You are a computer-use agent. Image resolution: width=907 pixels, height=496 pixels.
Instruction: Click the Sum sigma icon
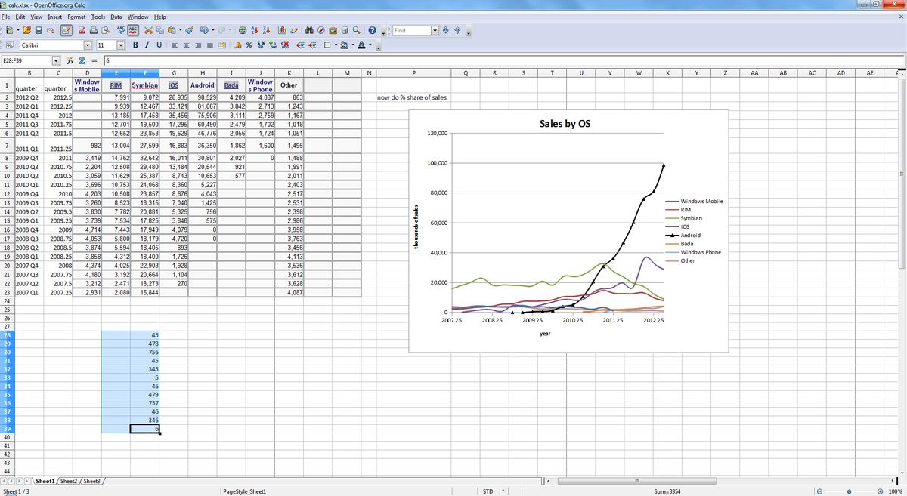click(81, 60)
